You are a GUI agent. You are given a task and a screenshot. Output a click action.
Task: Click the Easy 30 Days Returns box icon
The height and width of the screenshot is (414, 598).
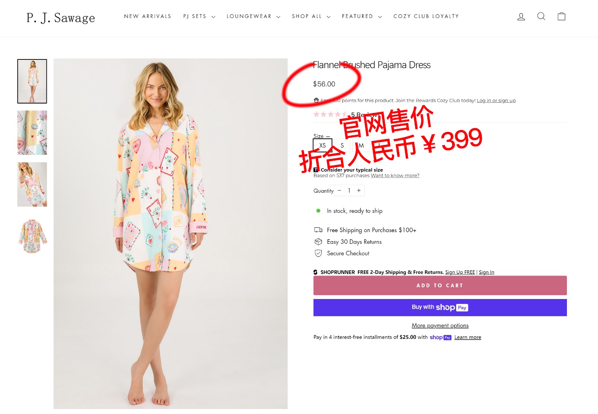tap(318, 242)
